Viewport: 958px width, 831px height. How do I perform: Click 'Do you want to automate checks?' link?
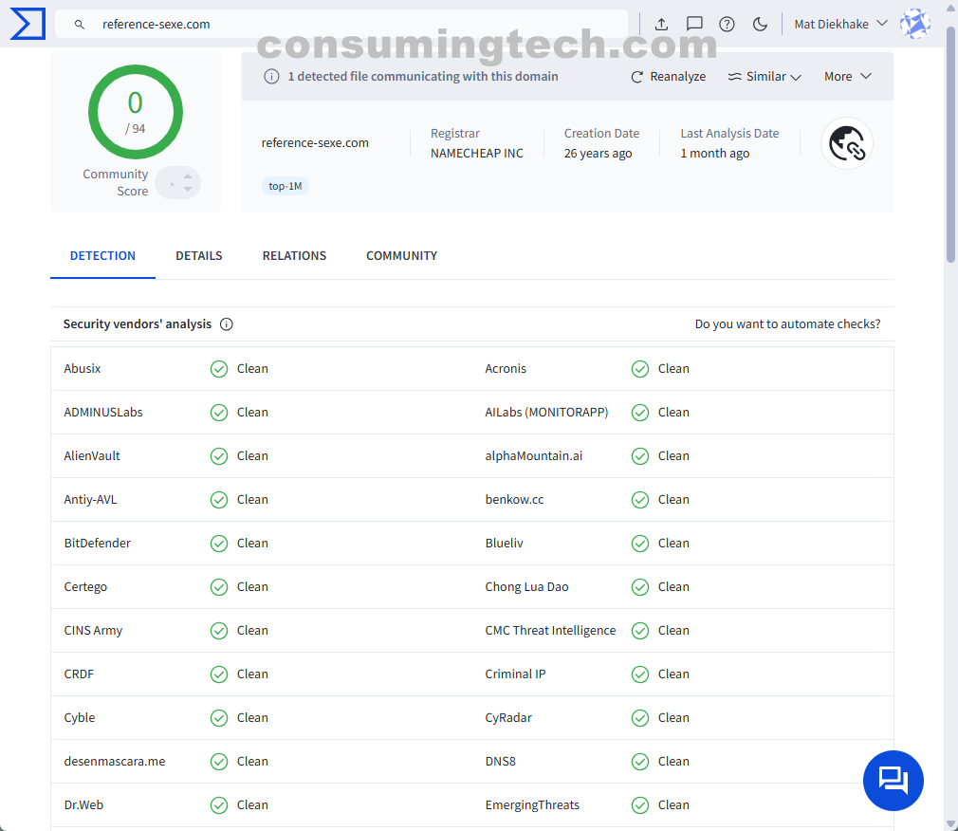point(787,324)
